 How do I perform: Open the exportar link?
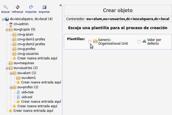pyautogui.click(x=44, y=12)
